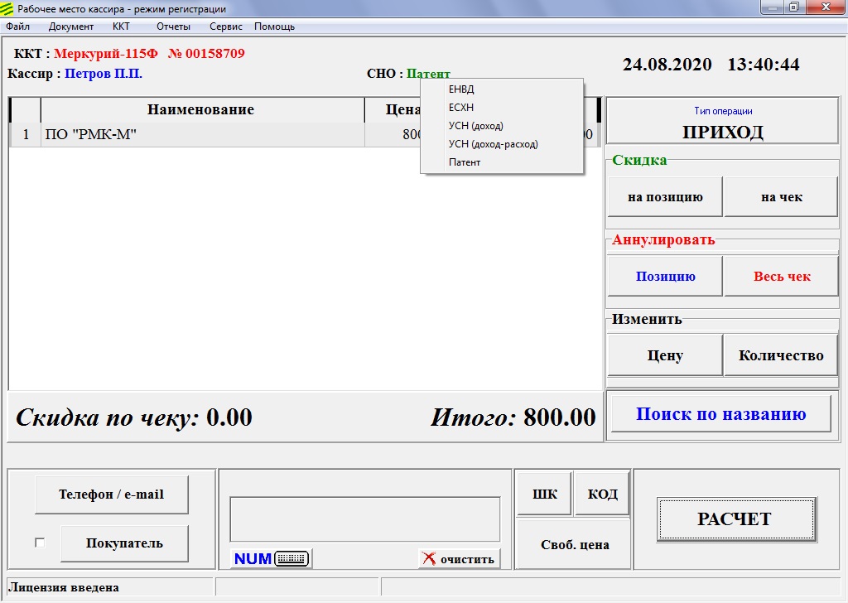This screenshot has height=603, width=848.
Task: Select УСН (доход) taxation option
Action: pyautogui.click(x=475, y=126)
